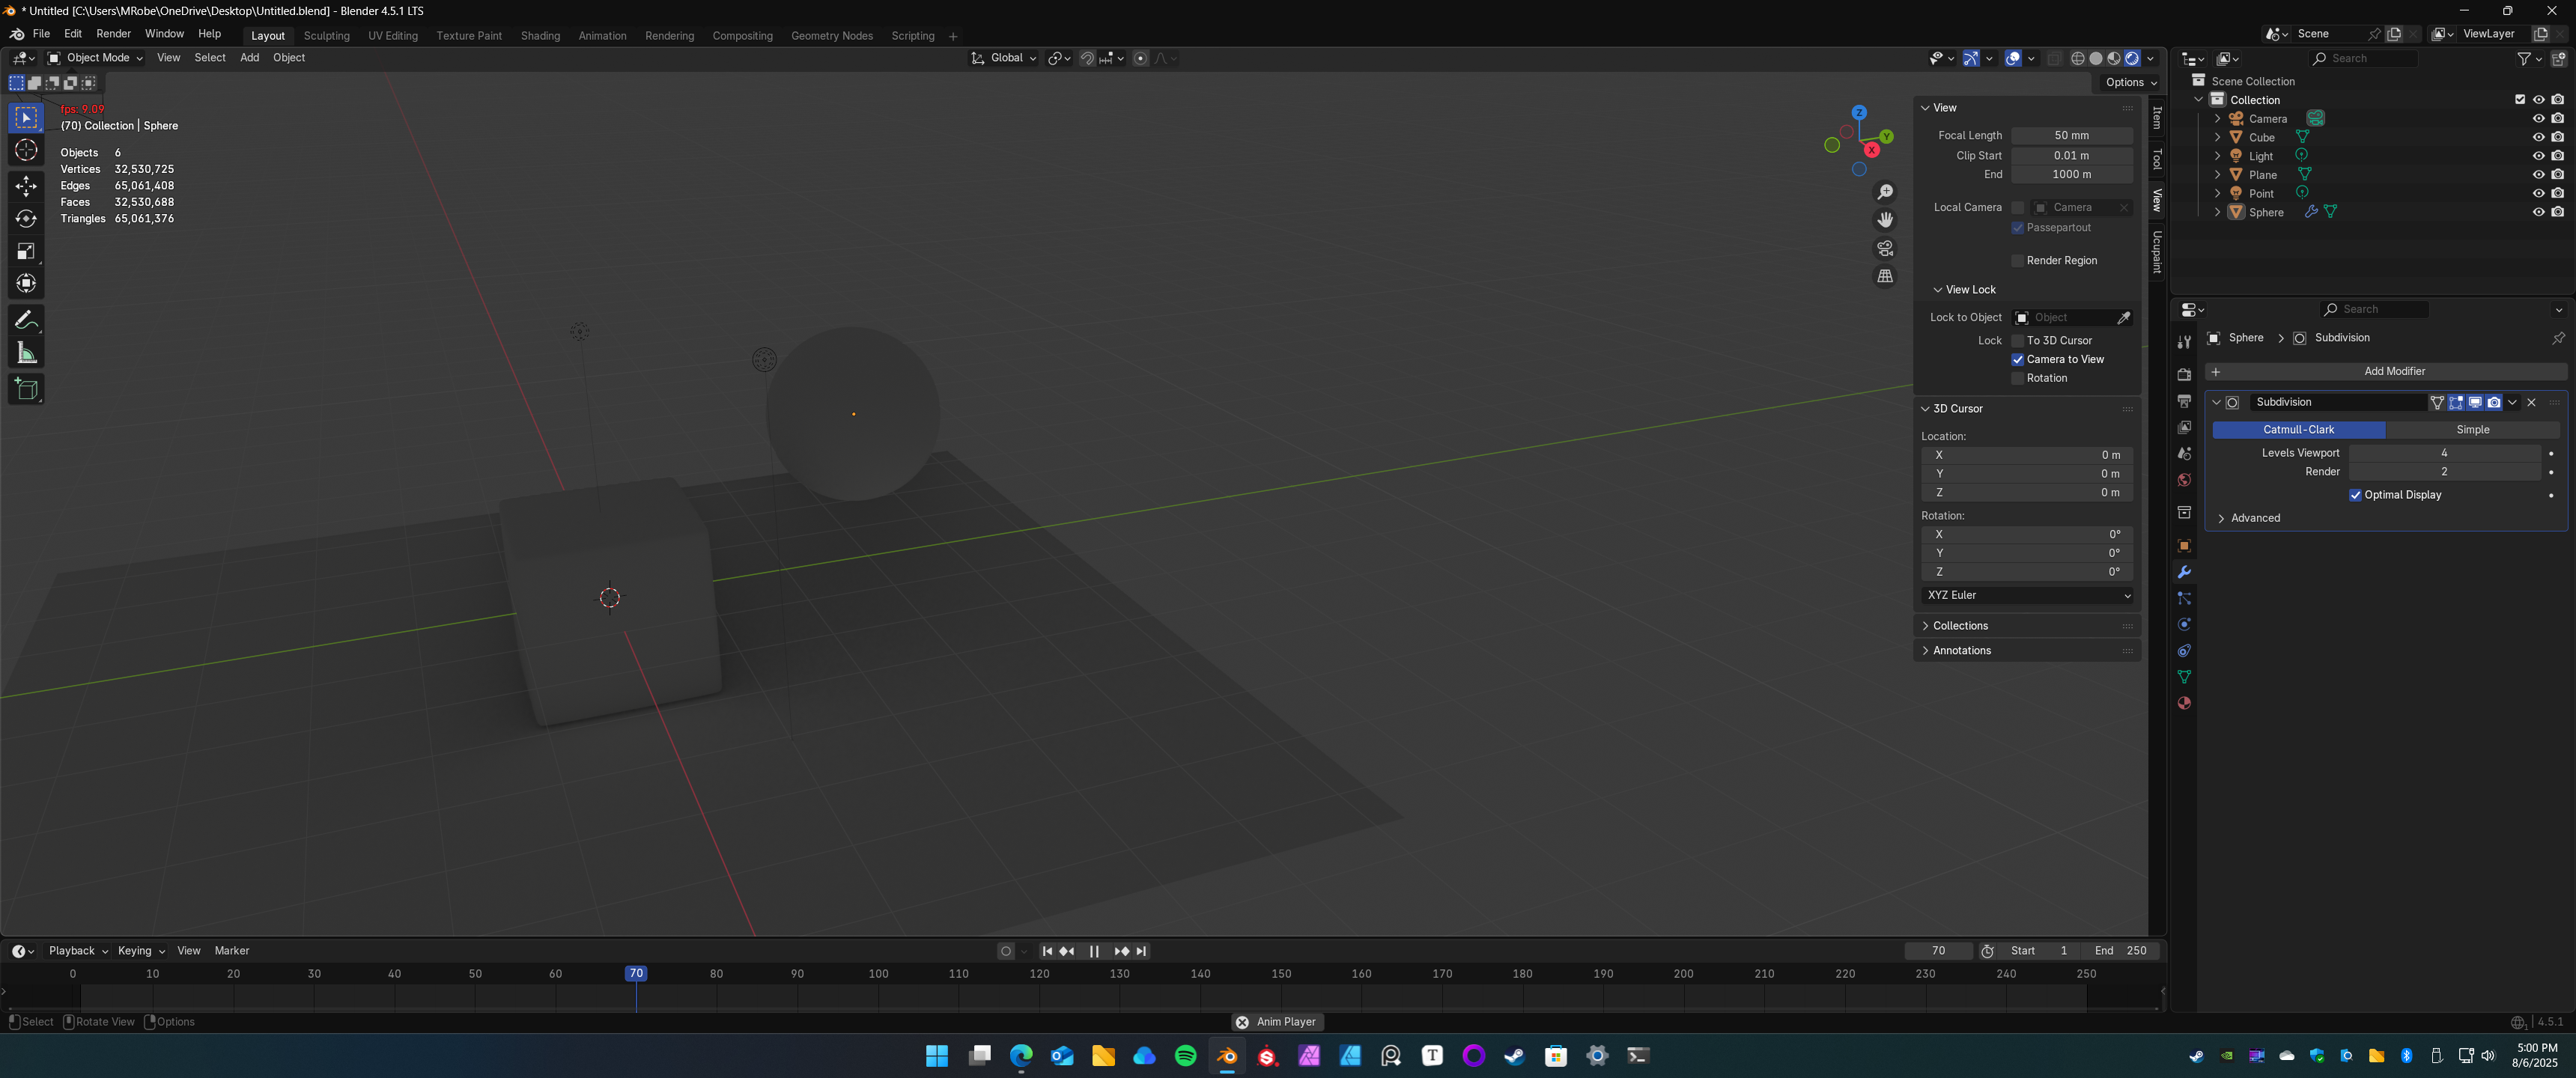Screen dimensions: 2576x1078
Task: Click the Add Modifier button
Action: (2386, 371)
